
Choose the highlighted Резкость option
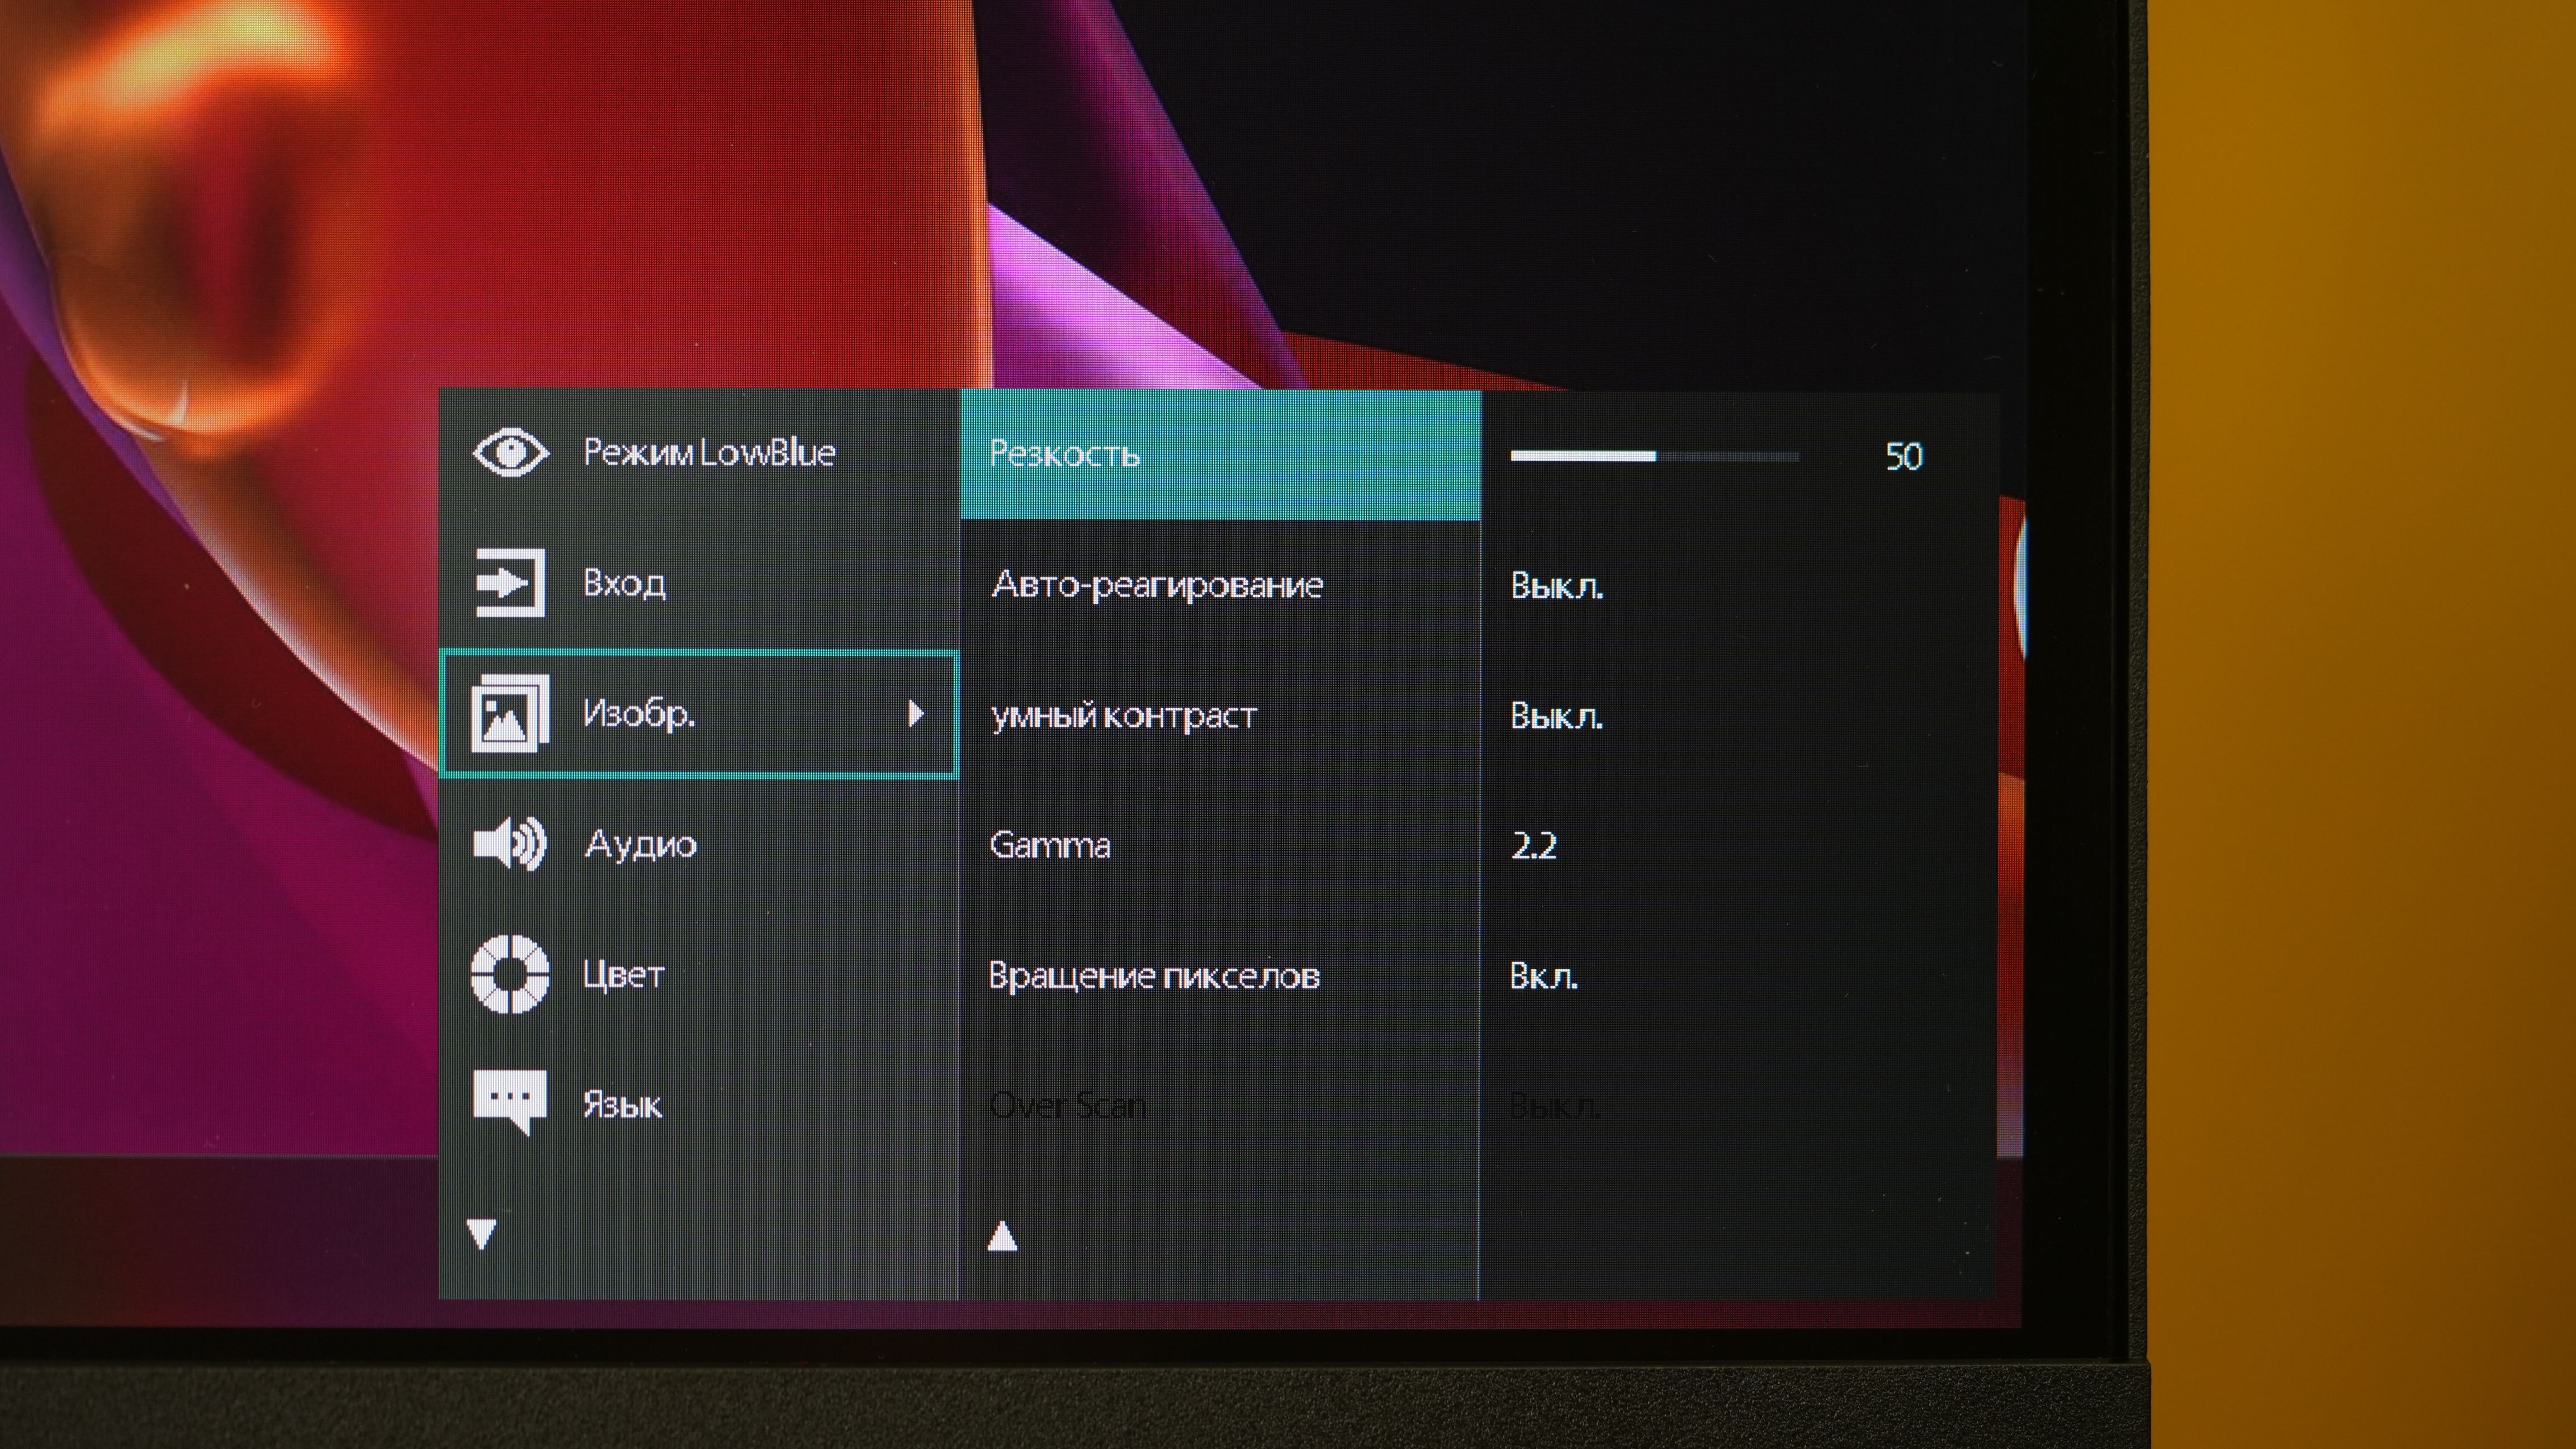tap(1064, 454)
